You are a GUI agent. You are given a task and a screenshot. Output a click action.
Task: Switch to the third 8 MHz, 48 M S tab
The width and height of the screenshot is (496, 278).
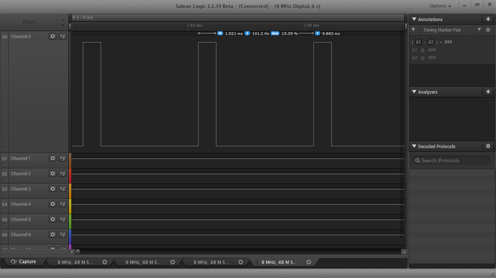pos(211,262)
